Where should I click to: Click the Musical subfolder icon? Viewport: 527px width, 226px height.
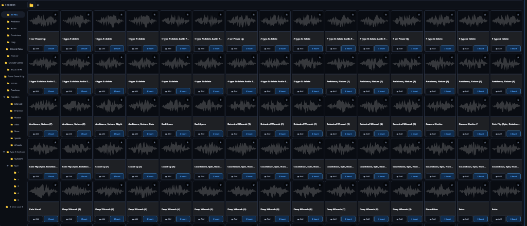(12, 118)
